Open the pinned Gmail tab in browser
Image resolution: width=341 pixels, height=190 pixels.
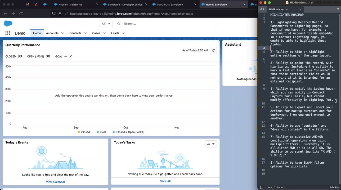pos(28,4)
